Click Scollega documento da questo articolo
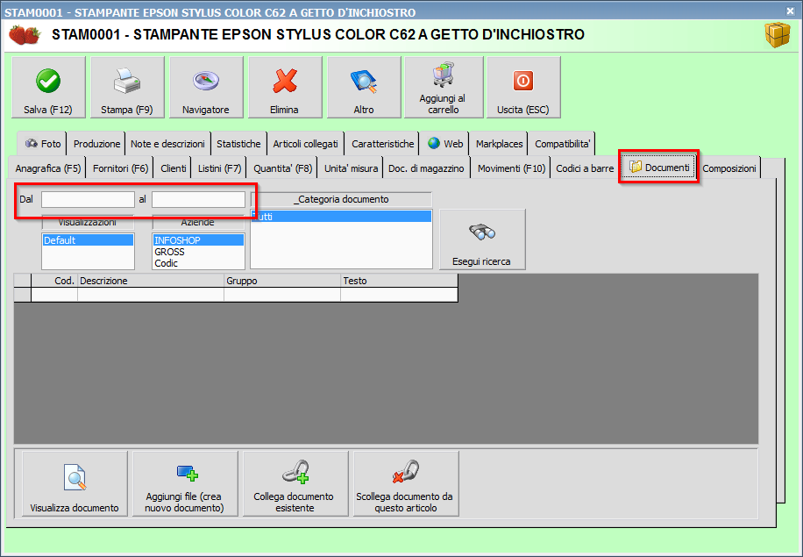The height and width of the screenshot is (557, 803). click(406, 483)
